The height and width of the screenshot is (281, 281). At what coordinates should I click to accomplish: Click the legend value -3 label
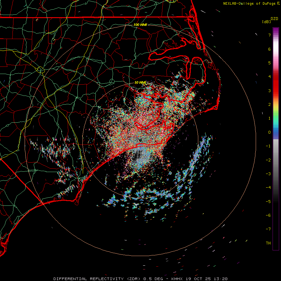[268, 174]
